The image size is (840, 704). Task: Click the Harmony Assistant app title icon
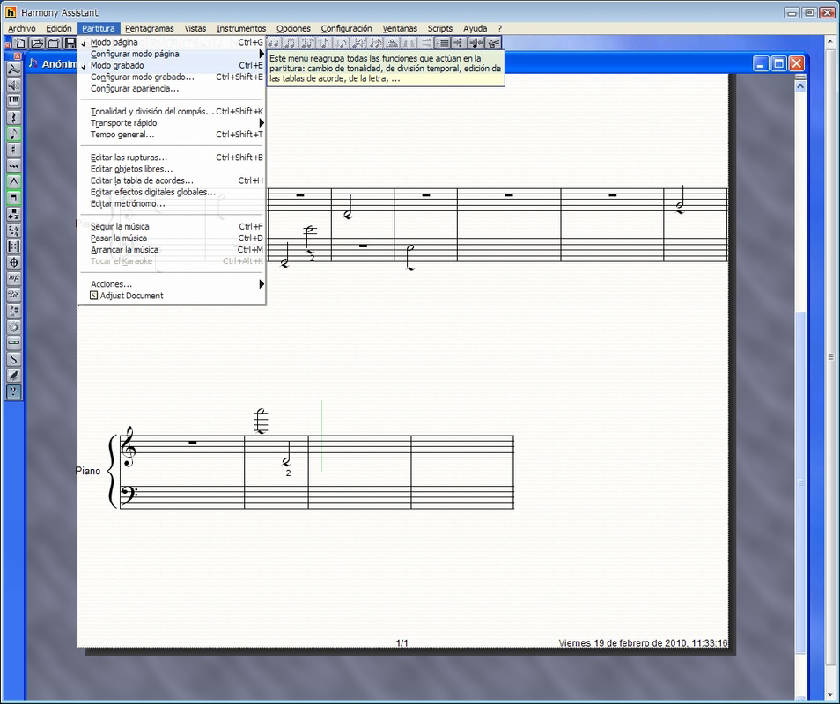tap(11, 11)
